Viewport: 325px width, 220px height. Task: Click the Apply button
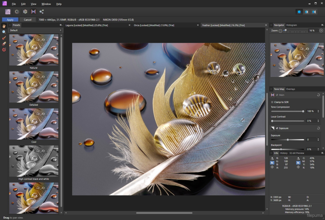(x=10, y=20)
